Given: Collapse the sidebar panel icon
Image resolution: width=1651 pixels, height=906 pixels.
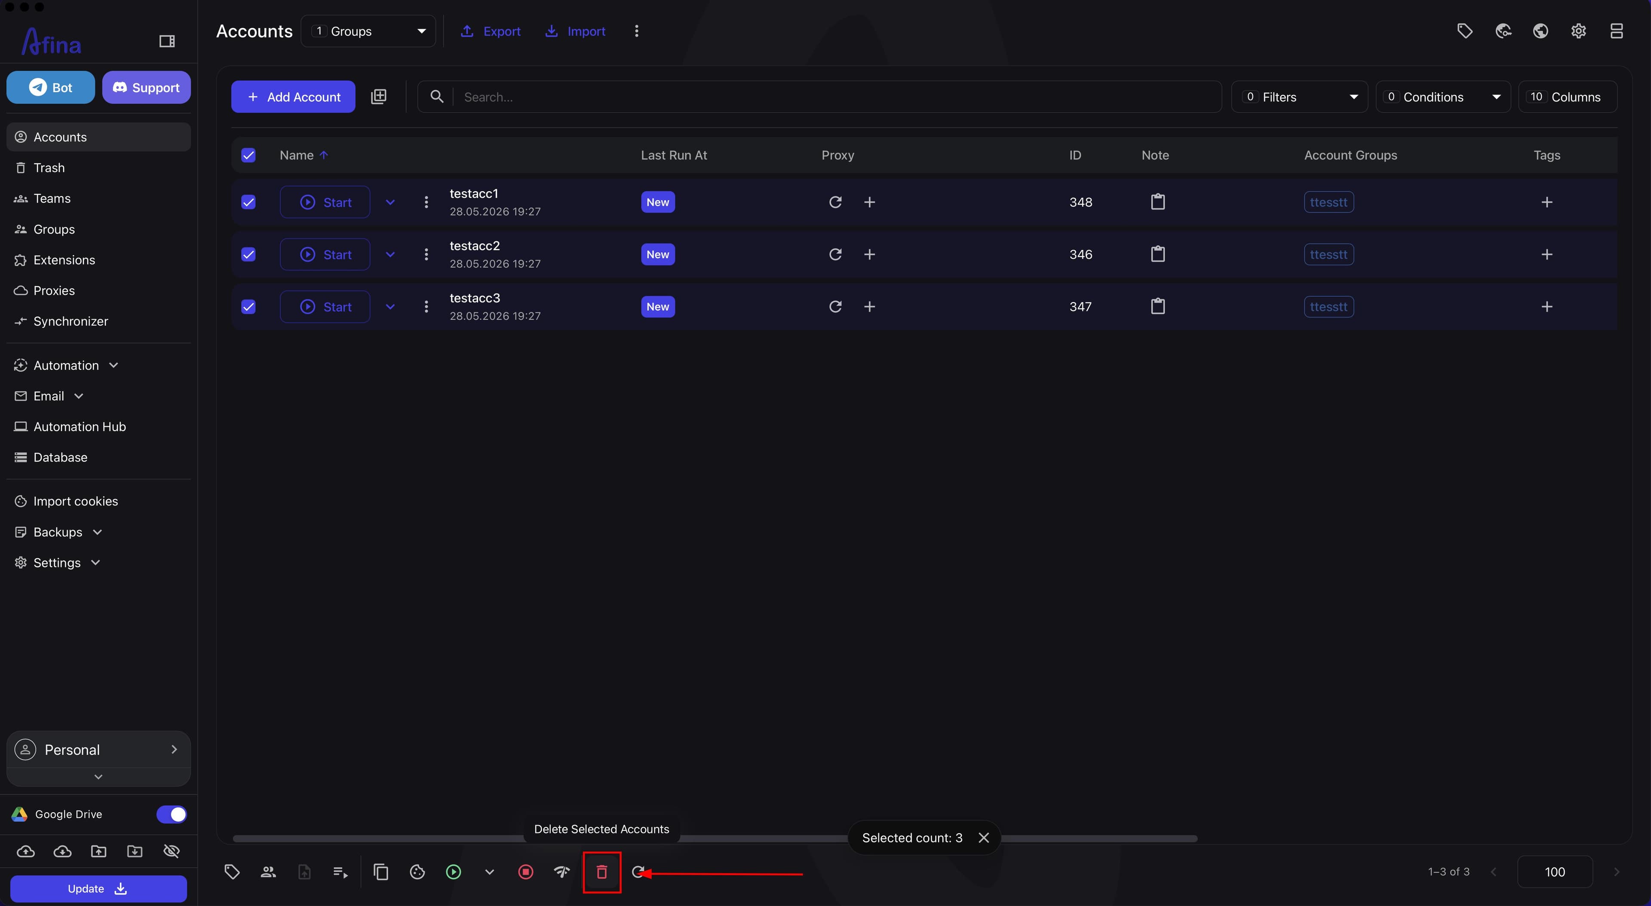Looking at the screenshot, I should pyautogui.click(x=167, y=41).
